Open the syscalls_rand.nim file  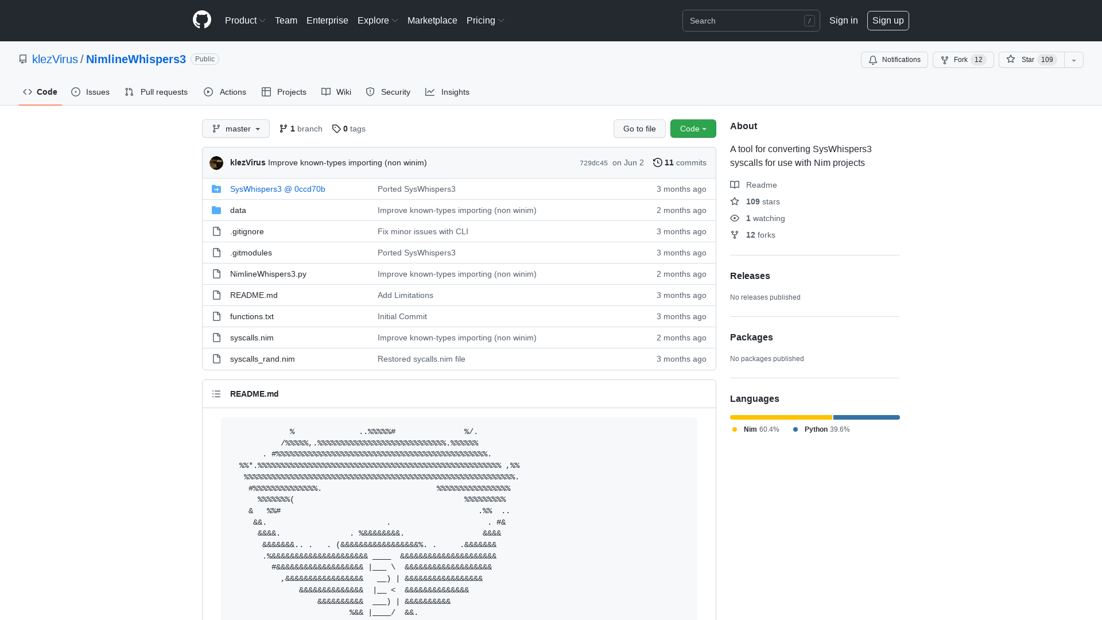click(262, 359)
